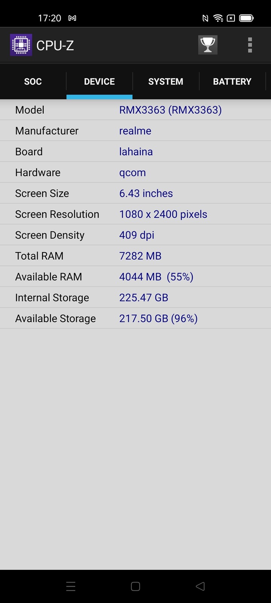This screenshot has width=271, height=603.
Task: Tap the Screen Resolution value
Action: (x=163, y=214)
